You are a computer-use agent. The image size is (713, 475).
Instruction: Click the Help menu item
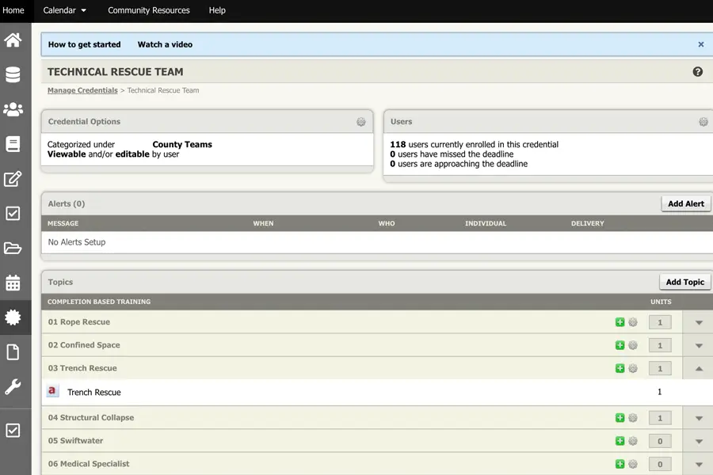click(217, 10)
